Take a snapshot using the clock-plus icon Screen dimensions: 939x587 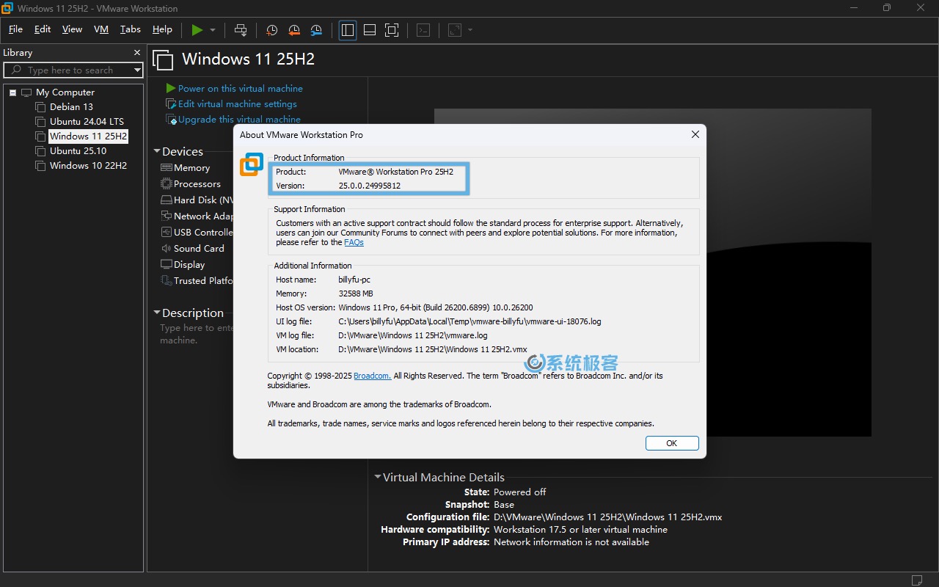point(271,30)
